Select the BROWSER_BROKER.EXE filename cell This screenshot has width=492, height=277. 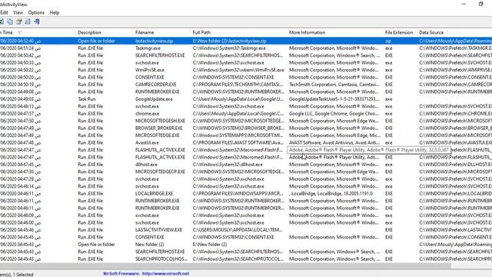[159, 128]
